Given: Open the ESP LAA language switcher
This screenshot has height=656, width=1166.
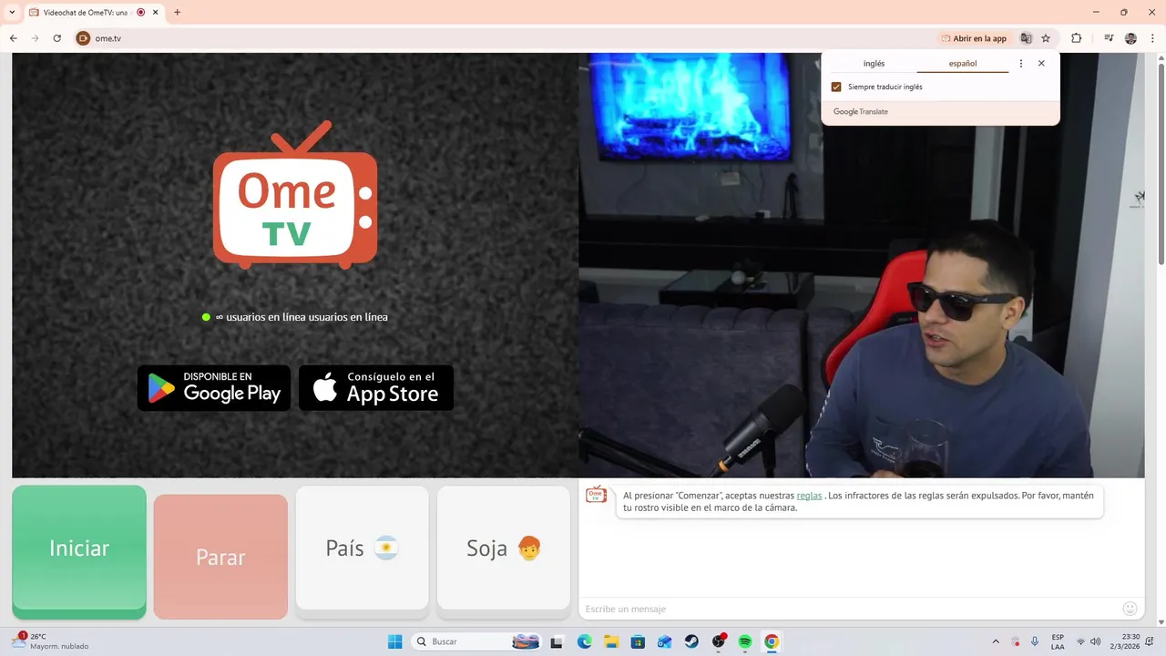Looking at the screenshot, I should pos(1058,641).
